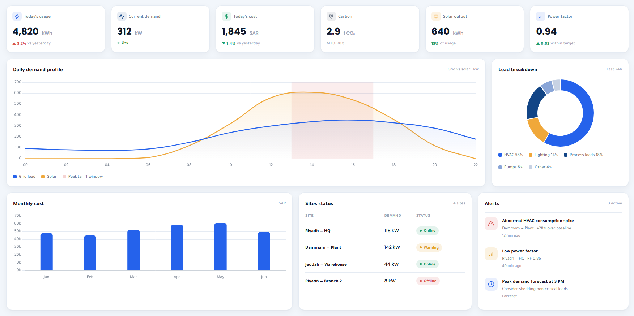Click the 0.94 power factor value
The height and width of the screenshot is (316, 634).
pos(546,31)
